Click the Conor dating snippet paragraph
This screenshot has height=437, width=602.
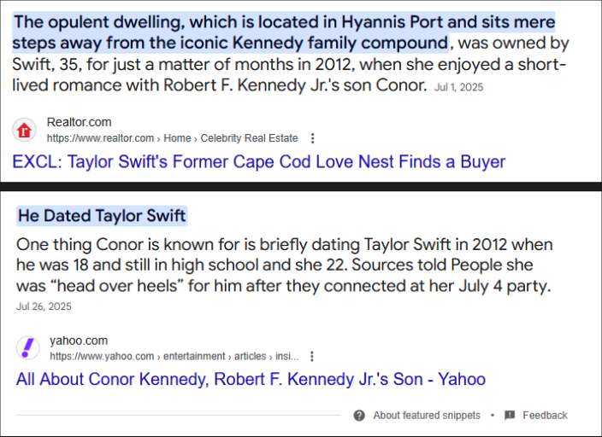(284, 265)
